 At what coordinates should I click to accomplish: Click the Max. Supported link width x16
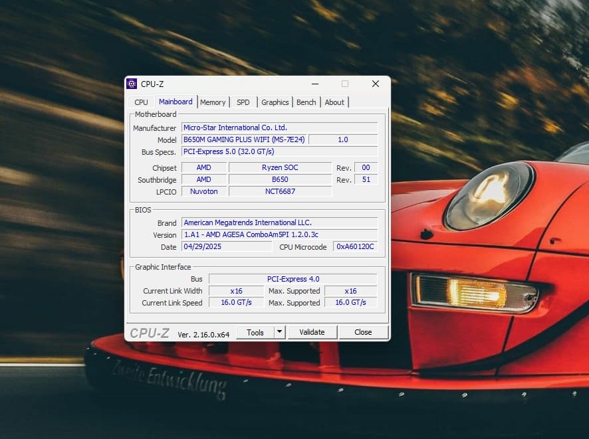(x=350, y=291)
